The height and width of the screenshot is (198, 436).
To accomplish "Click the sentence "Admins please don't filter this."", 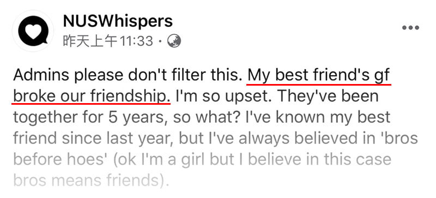I will [x=128, y=76].
